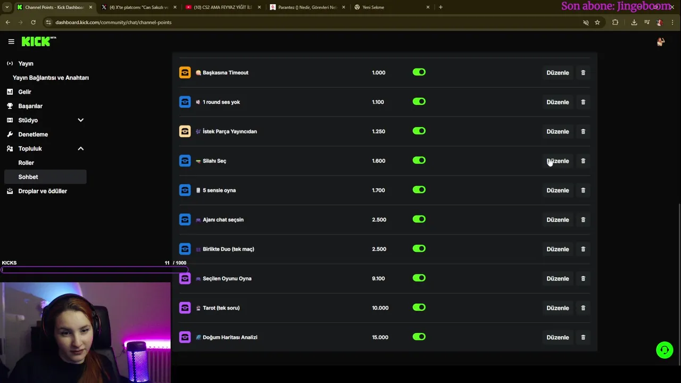Switch to the CS2 AMA FEYYAZ YouTube tab

pos(222,7)
